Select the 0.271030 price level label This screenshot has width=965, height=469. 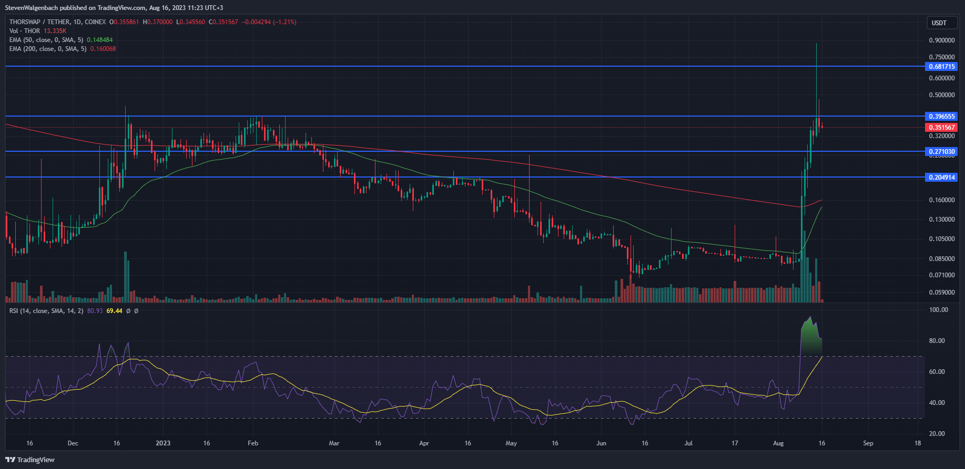(941, 151)
